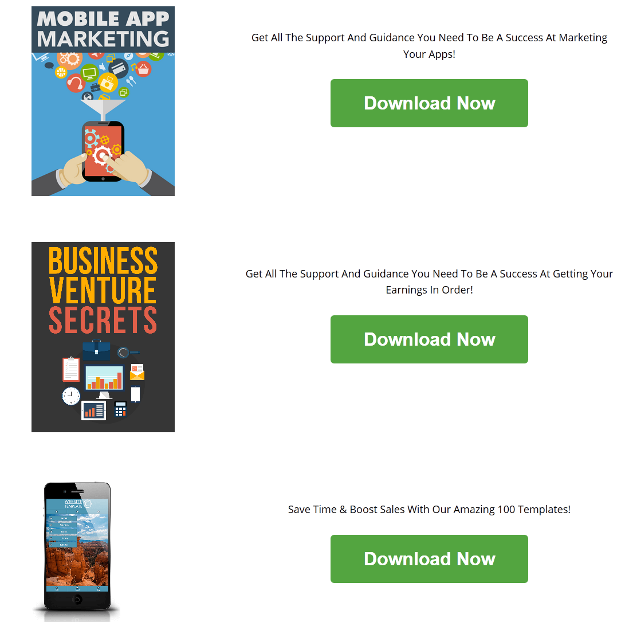The height and width of the screenshot is (626, 629).
Task: Click the Earnings In Order description text
Action: pyautogui.click(x=429, y=281)
